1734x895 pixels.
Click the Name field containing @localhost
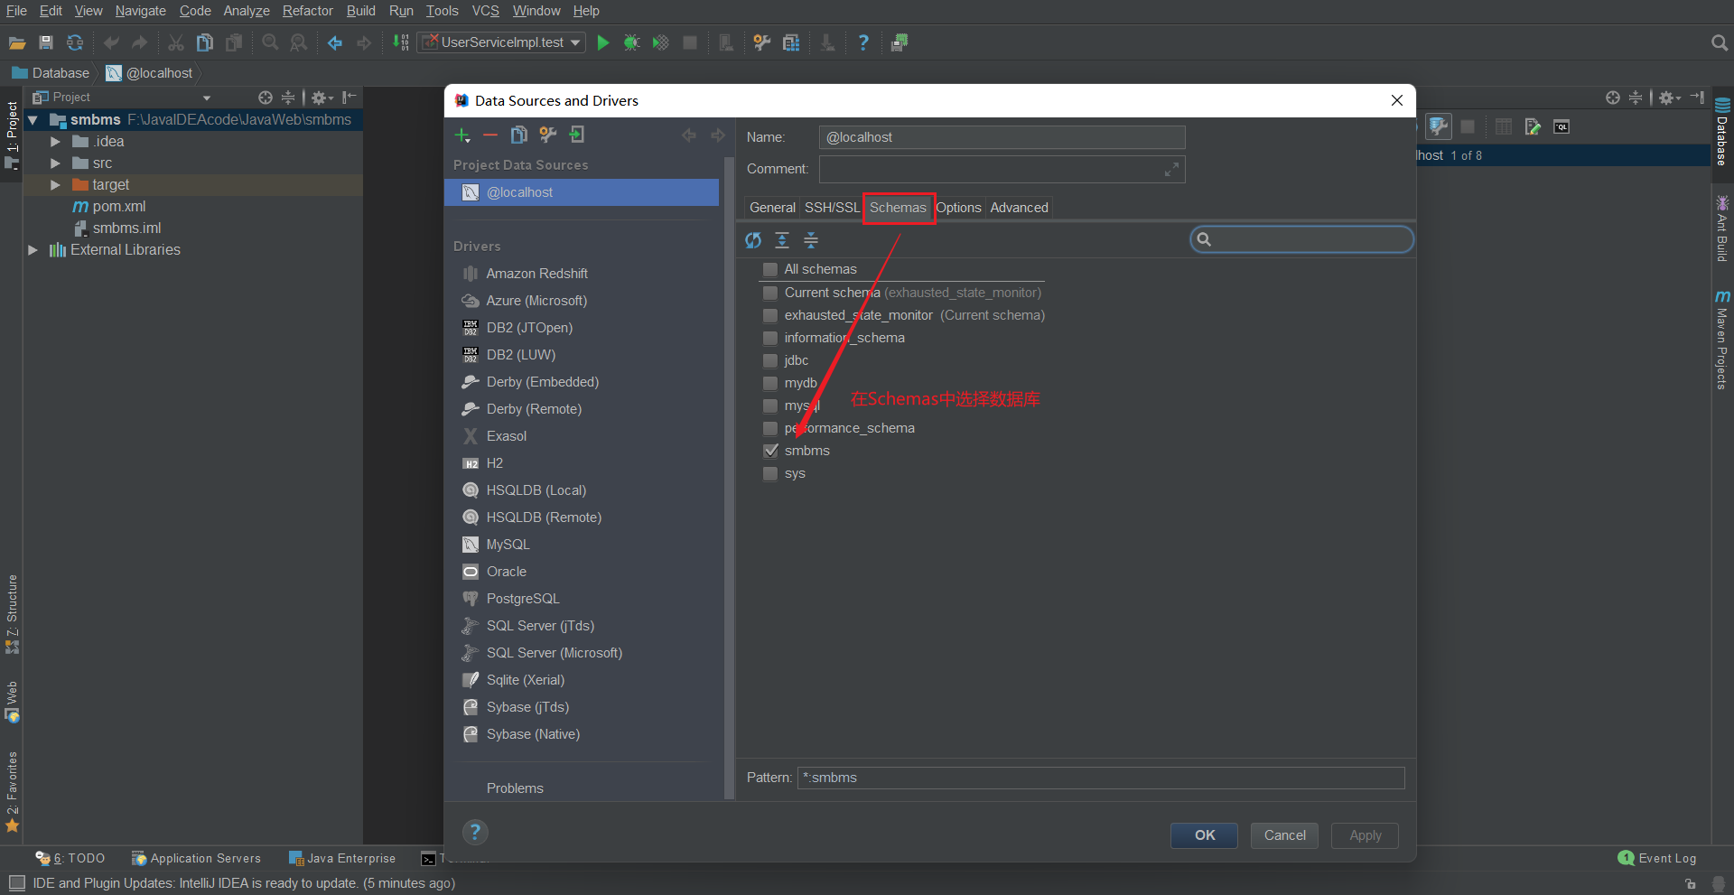tap(1002, 137)
